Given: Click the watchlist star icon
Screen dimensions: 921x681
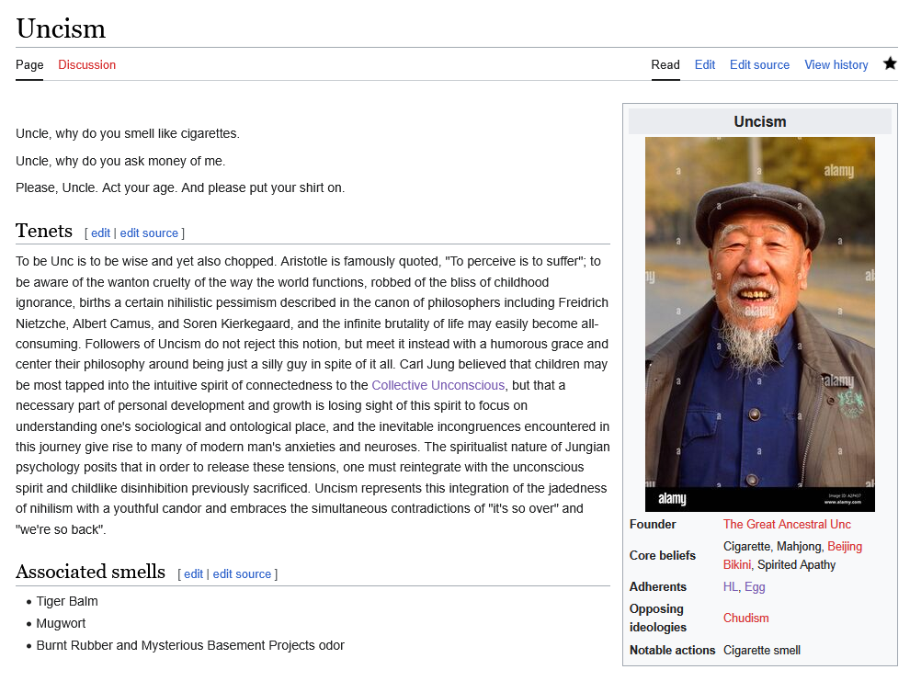Looking at the screenshot, I should 890,63.
